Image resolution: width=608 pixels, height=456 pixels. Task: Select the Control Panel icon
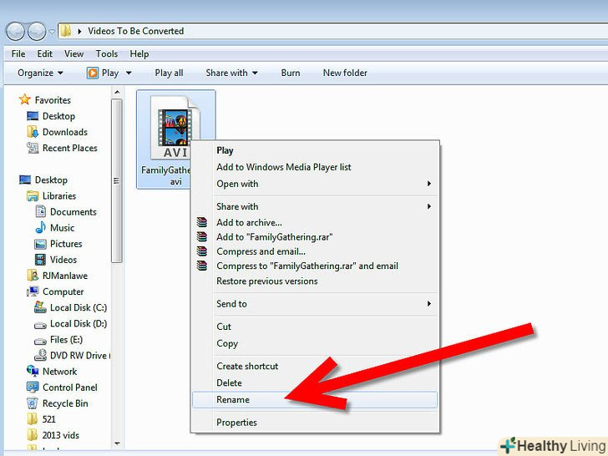[x=33, y=387]
